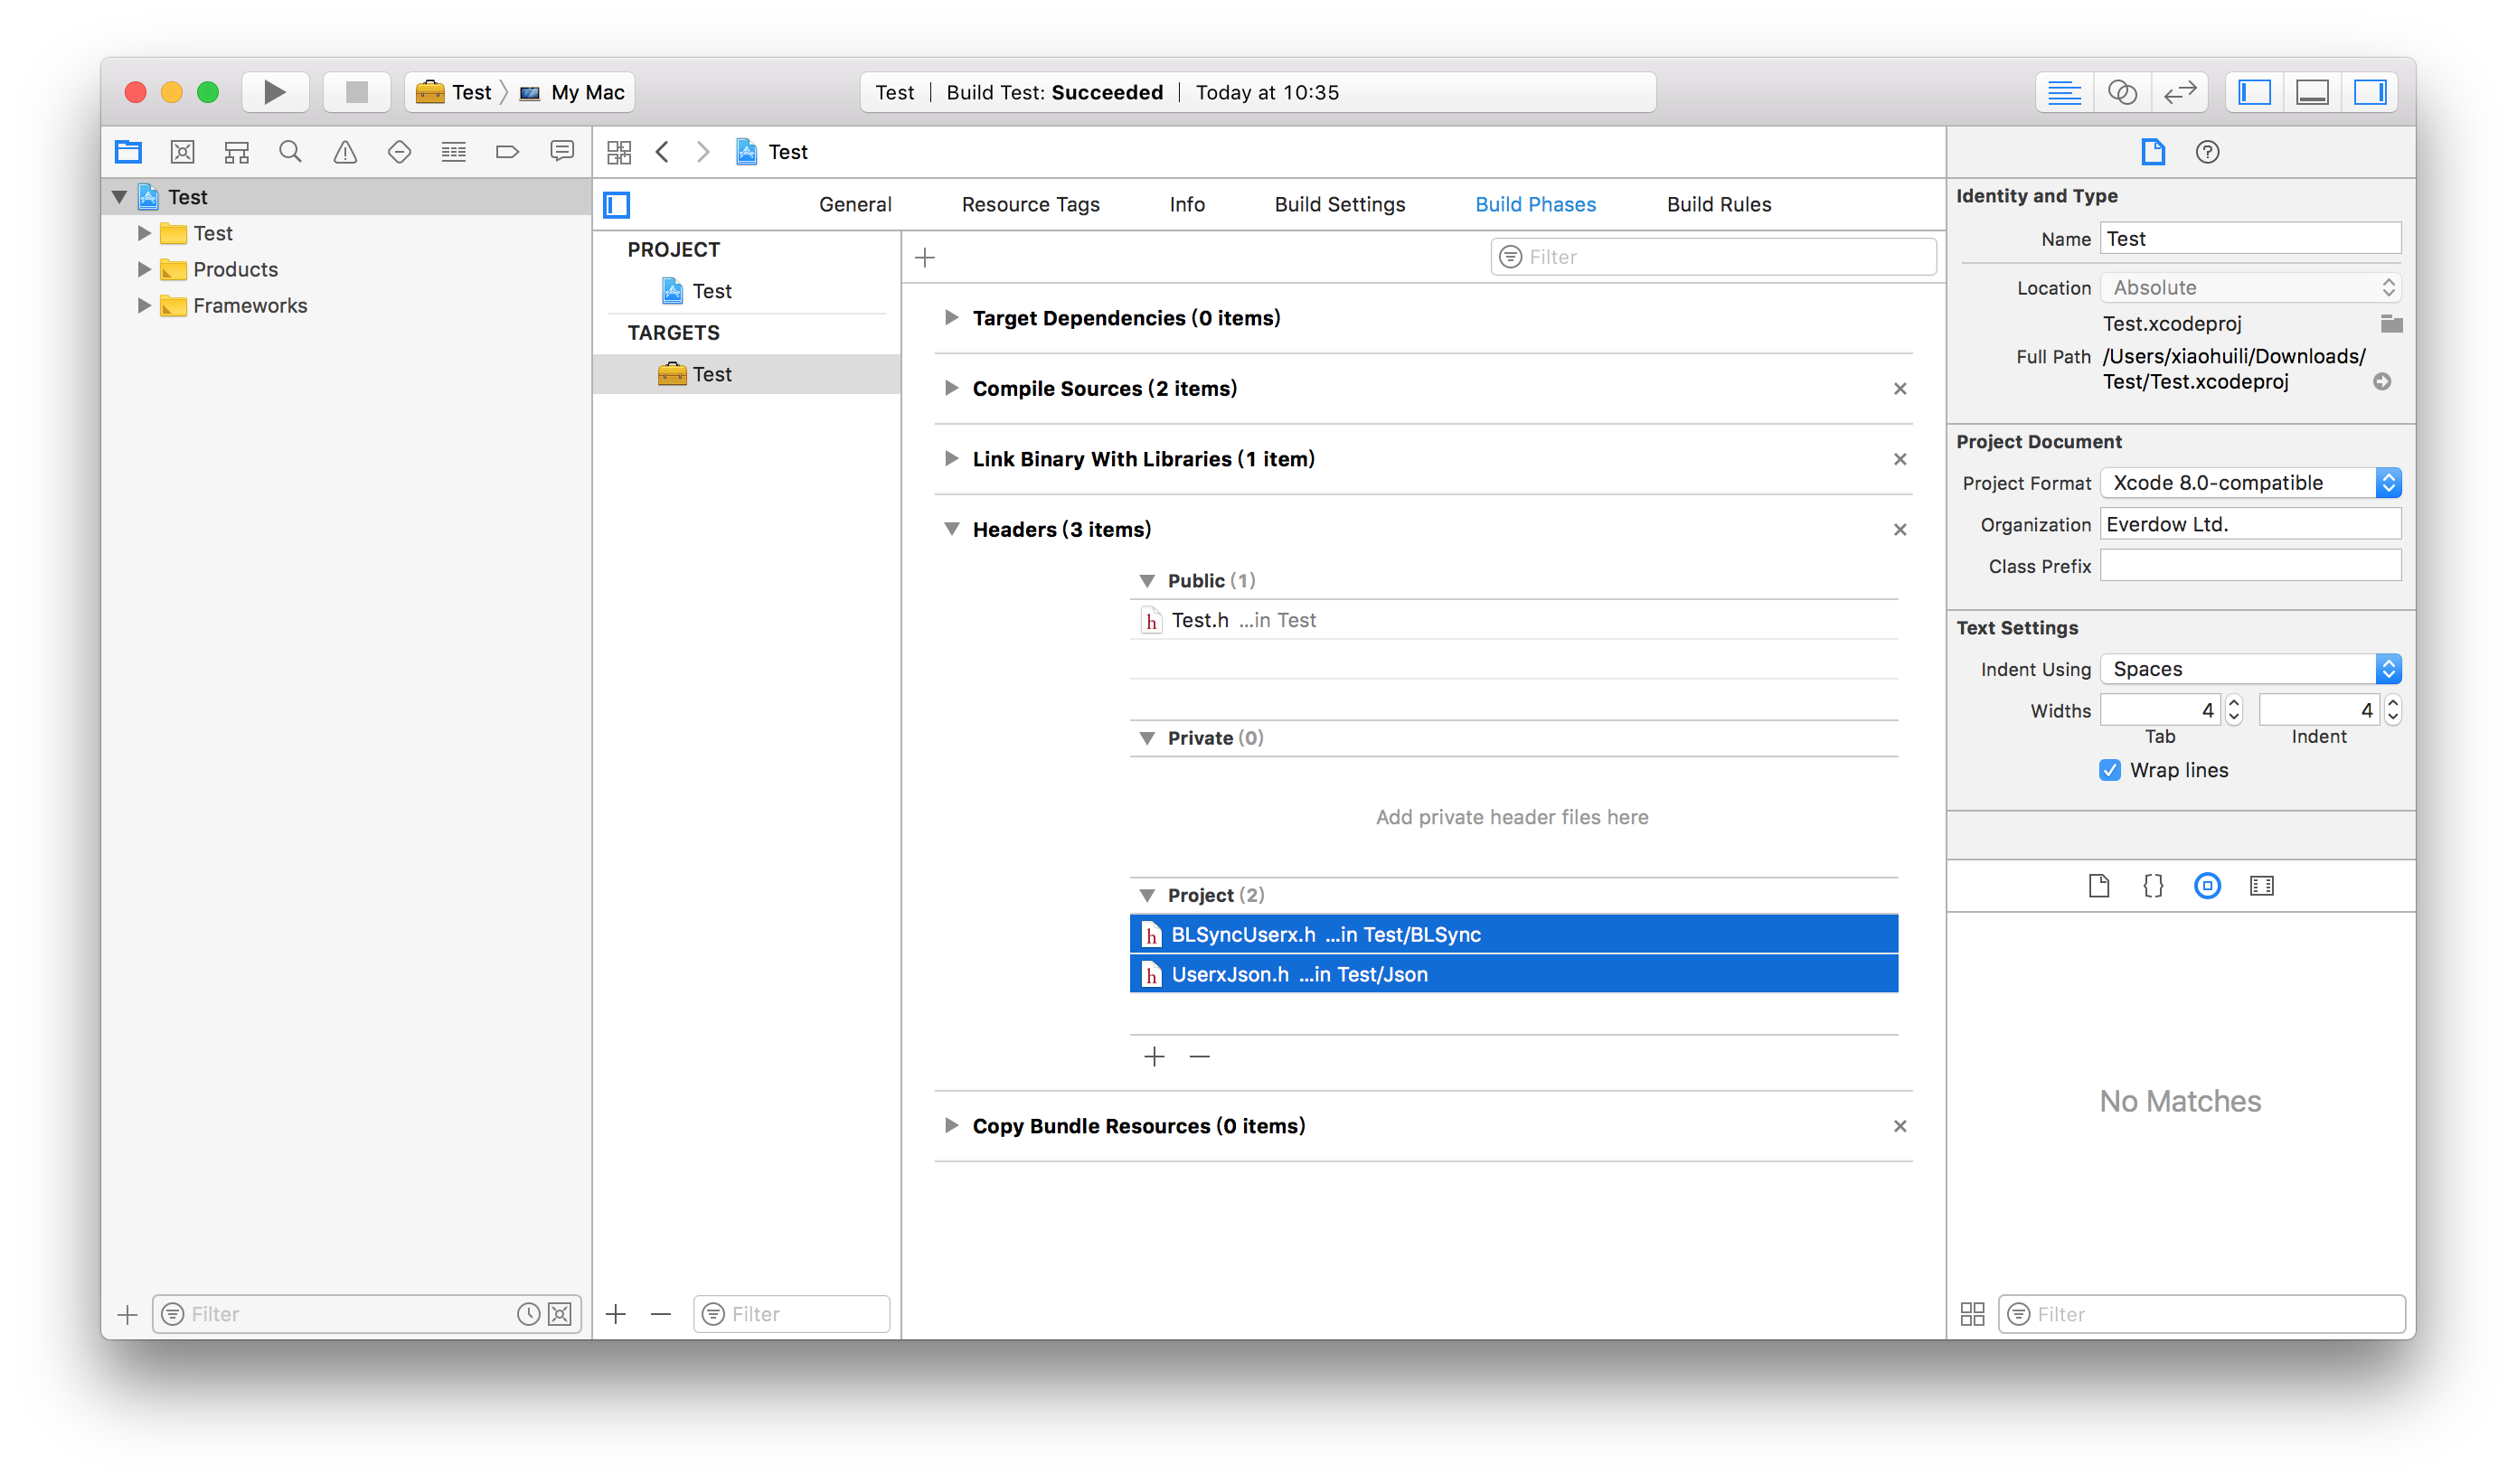Image resolution: width=2517 pixels, height=1484 pixels.
Task: Show the File Template library icon
Action: 2098,886
